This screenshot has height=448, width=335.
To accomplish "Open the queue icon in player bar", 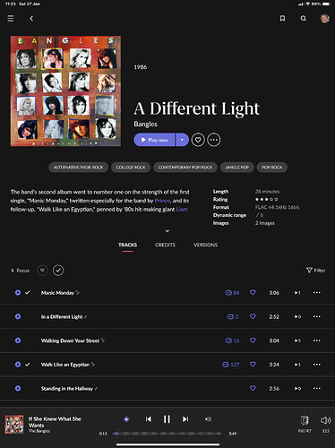I will coord(208,419).
